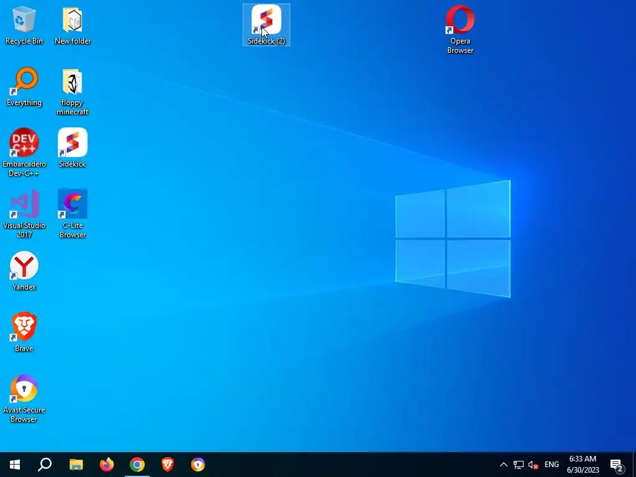Launch Firefox from the taskbar
The height and width of the screenshot is (477, 636).
tap(107, 465)
